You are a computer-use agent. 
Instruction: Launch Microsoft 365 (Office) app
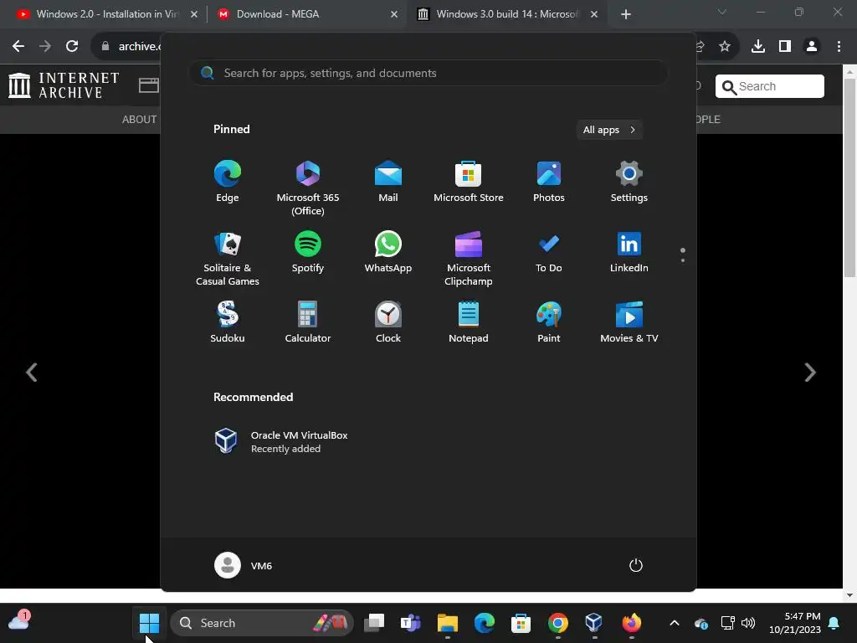(x=308, y=188)
